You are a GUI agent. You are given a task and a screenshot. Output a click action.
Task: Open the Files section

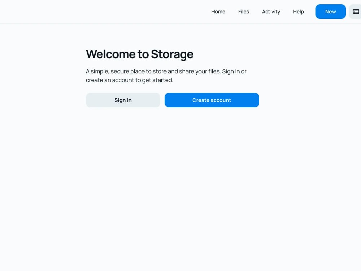(x=244, y=12)
